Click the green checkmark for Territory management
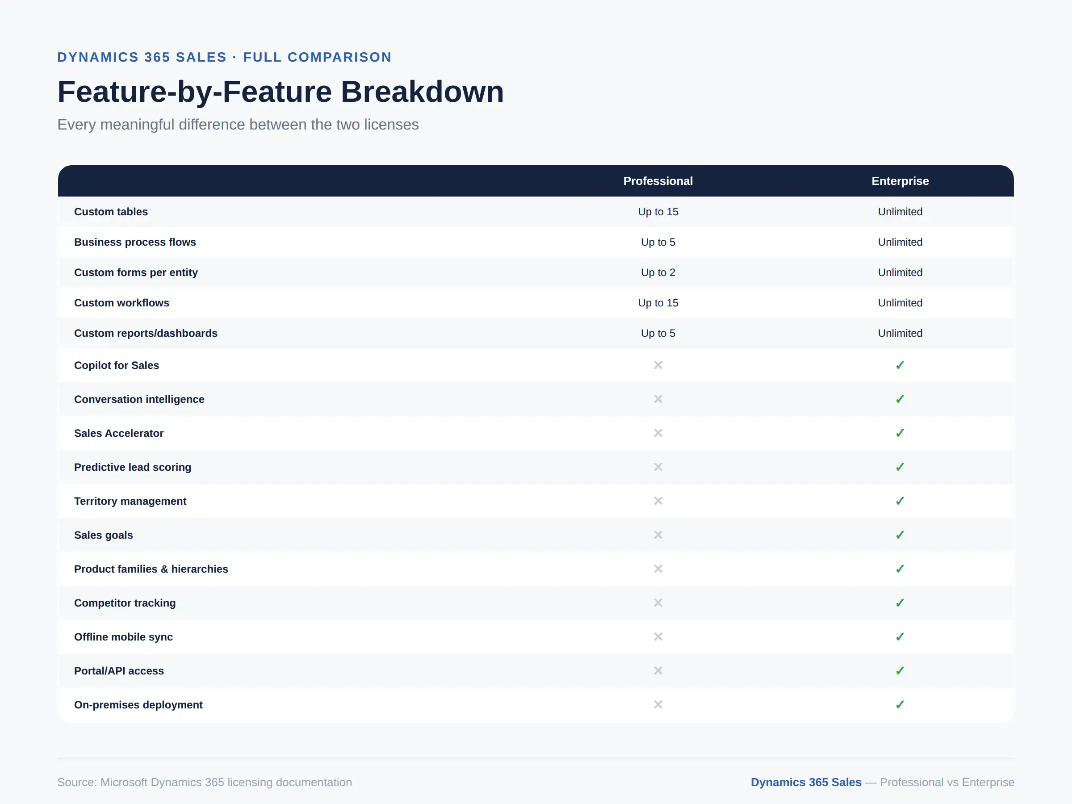Screen dimensions: 1072x804 [900, 501]
